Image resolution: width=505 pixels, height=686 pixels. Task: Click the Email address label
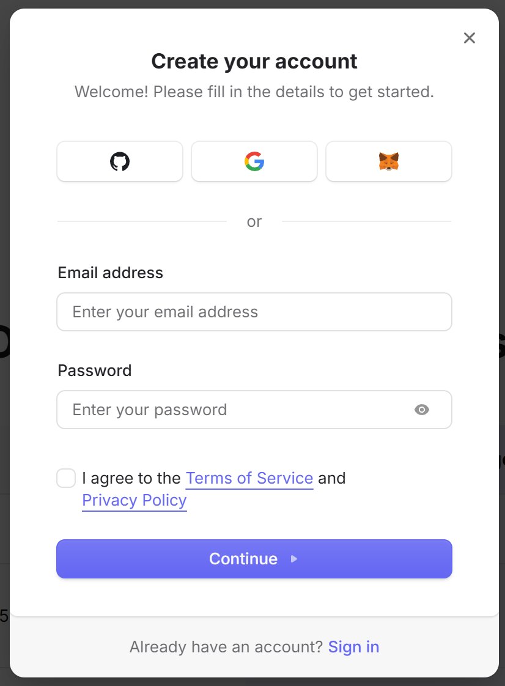tap(111, 273)
